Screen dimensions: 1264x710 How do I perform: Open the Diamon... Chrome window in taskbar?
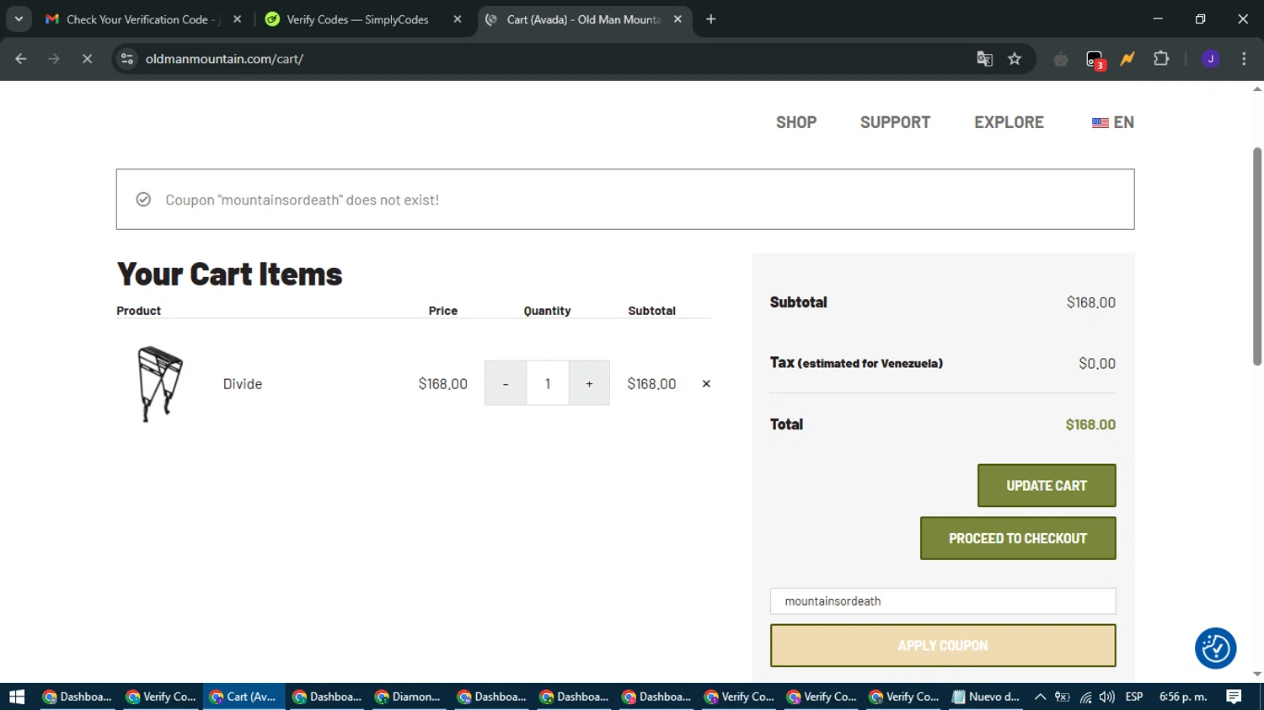[408, 697]
